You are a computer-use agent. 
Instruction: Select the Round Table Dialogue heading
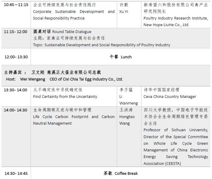pyautogui.click(x=62, y=32)
